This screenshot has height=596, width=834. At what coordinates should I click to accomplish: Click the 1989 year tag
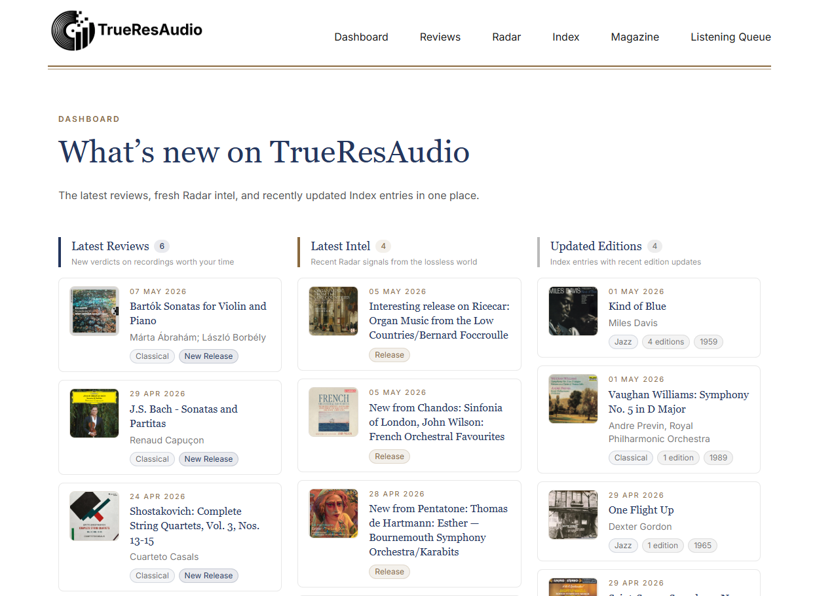tap(718, 458)
